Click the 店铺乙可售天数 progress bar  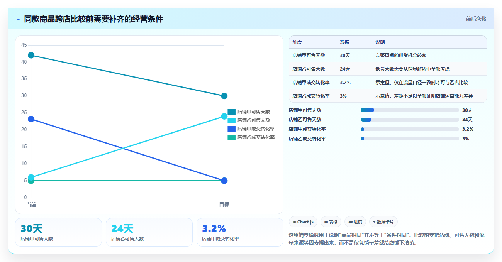click(410, 120)
